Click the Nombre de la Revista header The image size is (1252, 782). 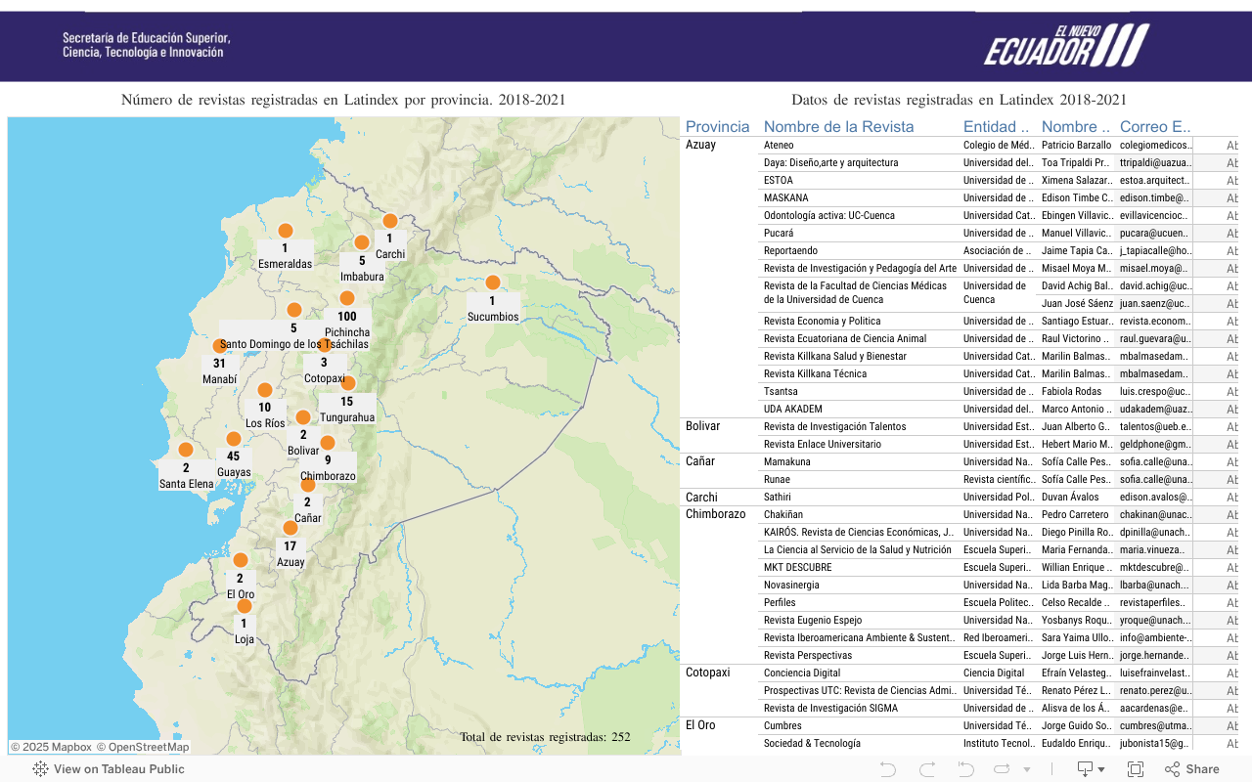pos(838,126)
